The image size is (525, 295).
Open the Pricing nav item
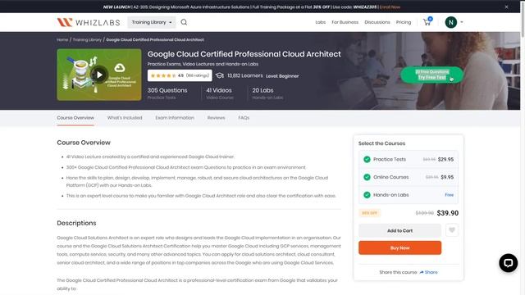(404, 22)
